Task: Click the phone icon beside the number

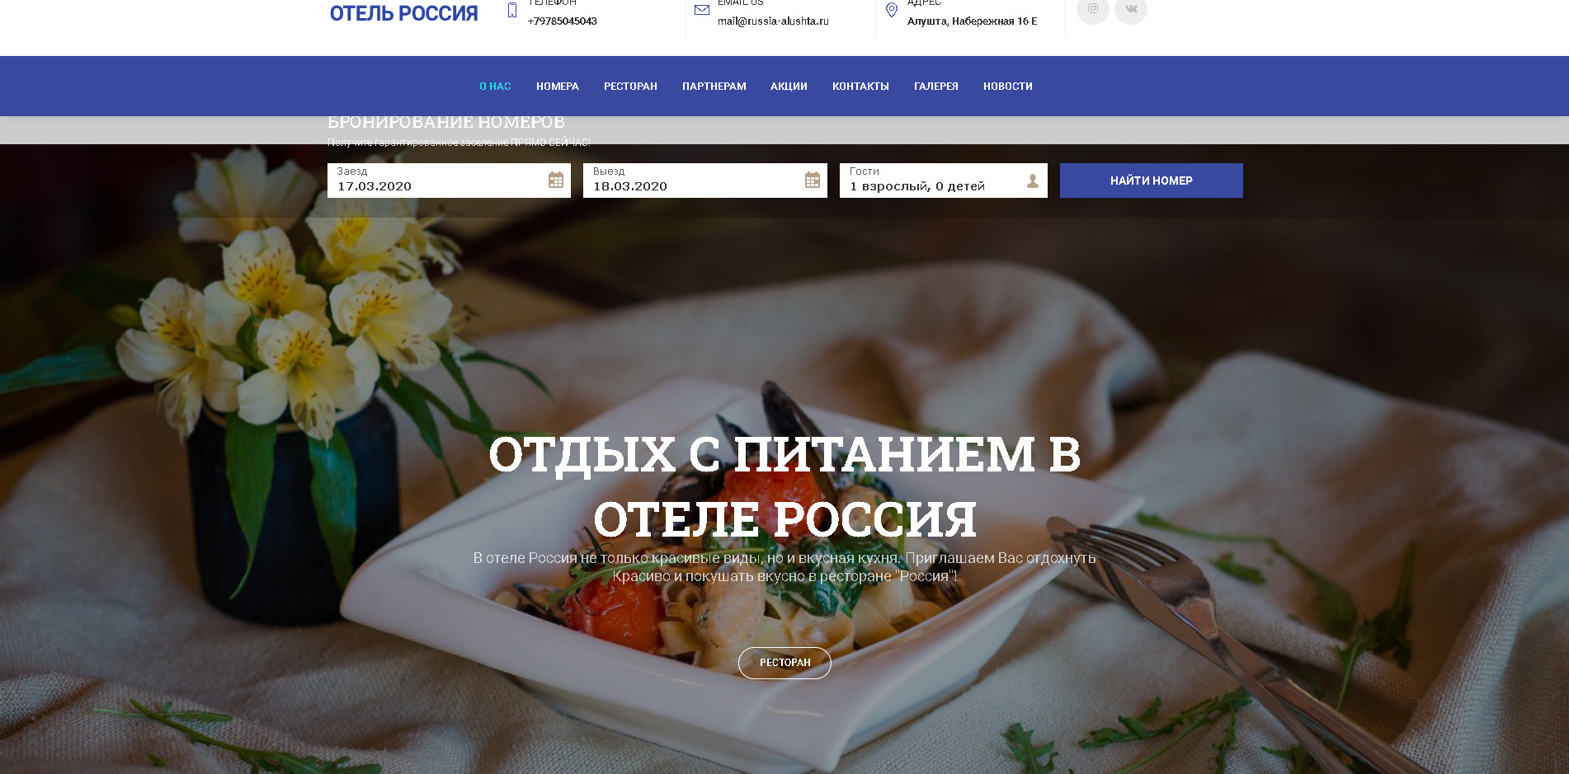Action: 512,11
